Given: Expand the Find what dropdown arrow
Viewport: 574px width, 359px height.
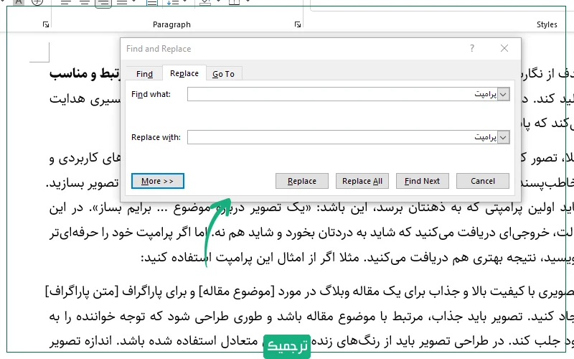Looking at the screenshot, I should [503, 95].
